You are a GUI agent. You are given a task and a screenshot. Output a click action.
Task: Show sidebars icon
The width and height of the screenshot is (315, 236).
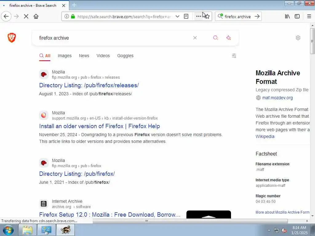coord(297,17)
